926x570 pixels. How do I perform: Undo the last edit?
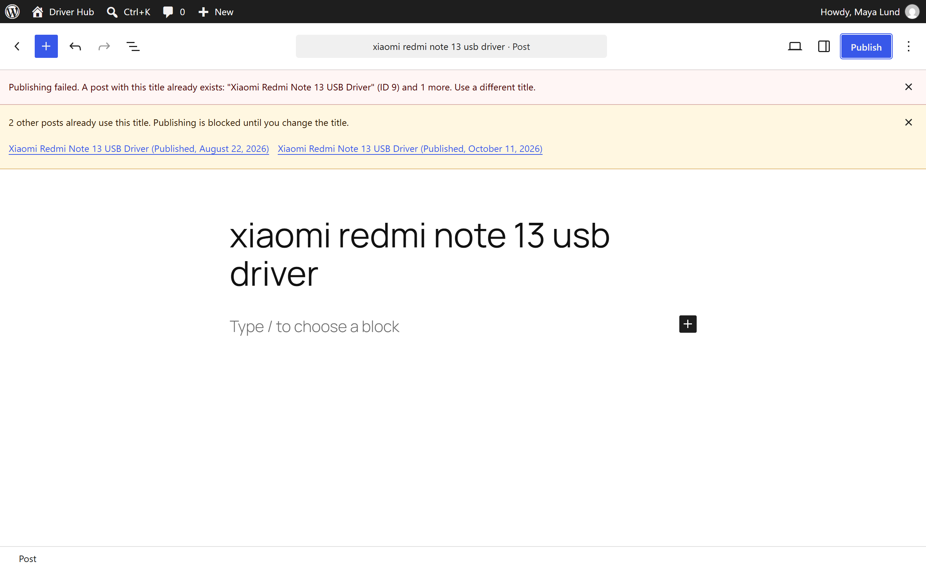click(x=75, y=46)
